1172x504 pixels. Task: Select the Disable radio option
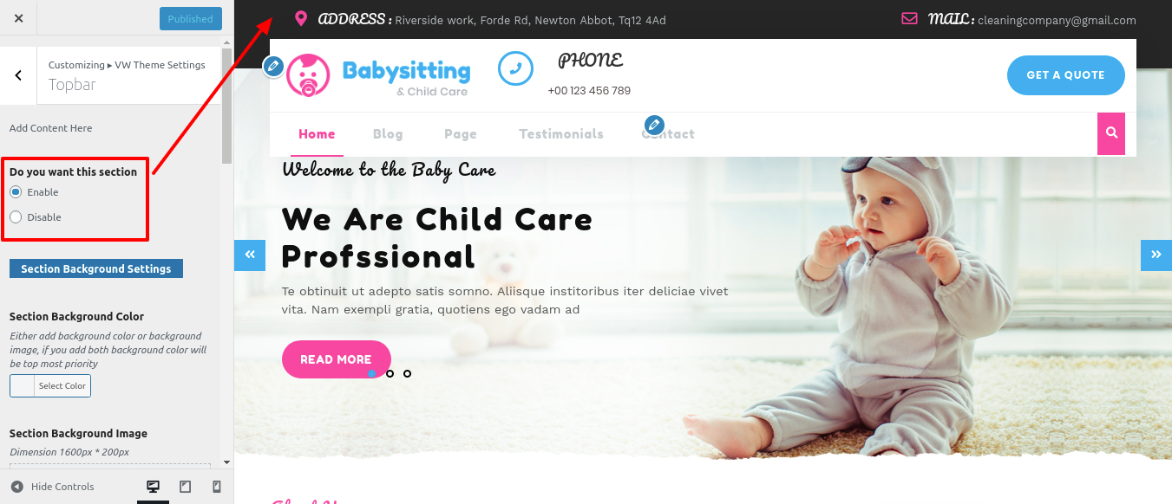point(16,217)
